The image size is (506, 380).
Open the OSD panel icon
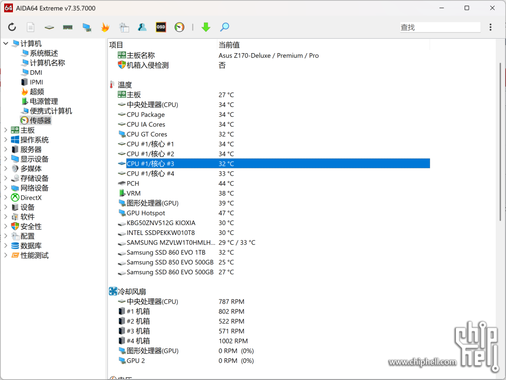[x=161, y=27]
